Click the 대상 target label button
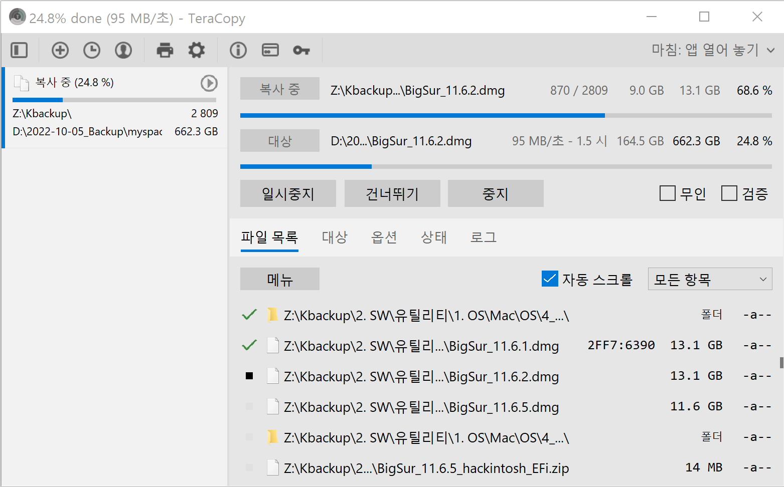 click(280, 141)
